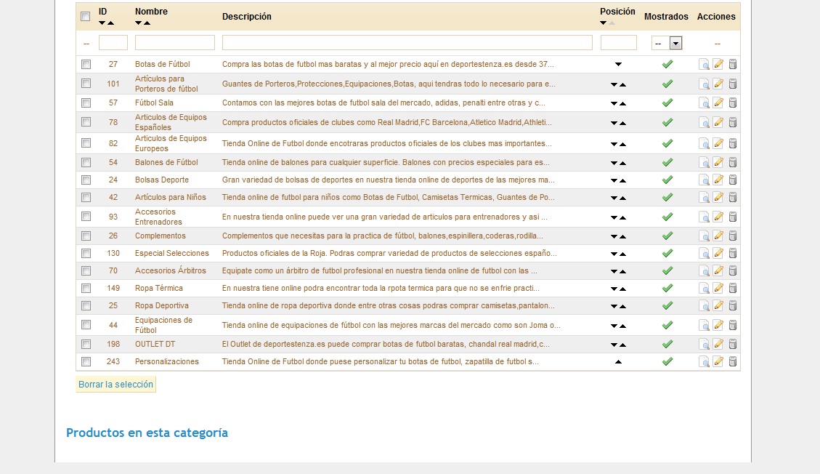Toggle displayed status for OUTLET DT
820x474 pixels.
[667, 345]
